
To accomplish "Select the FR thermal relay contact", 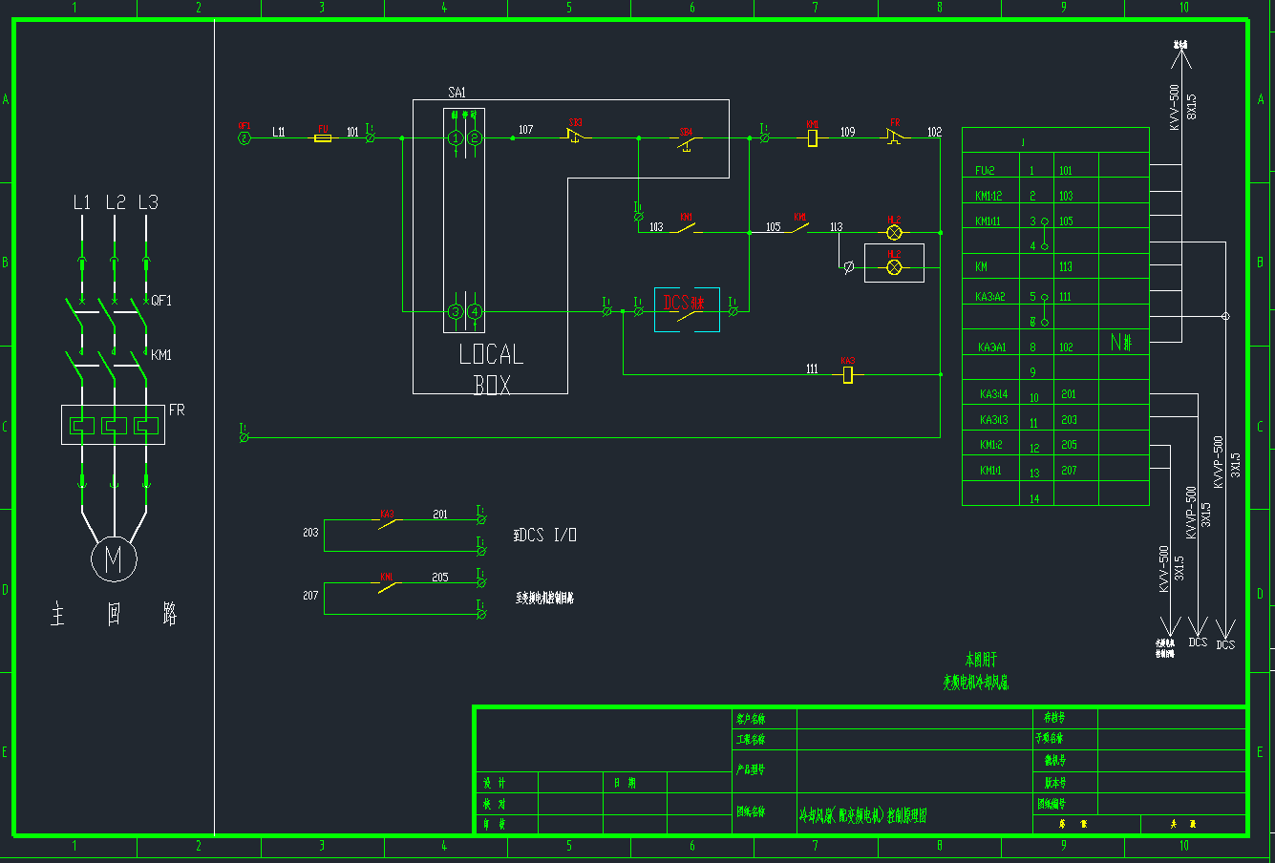I will click(895, 137).
